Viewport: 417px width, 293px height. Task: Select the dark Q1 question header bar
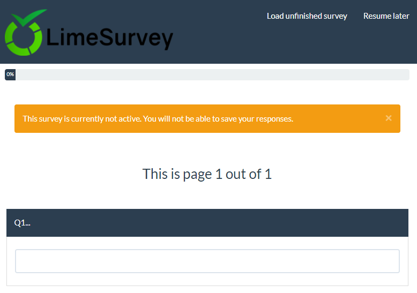point(214,223)
